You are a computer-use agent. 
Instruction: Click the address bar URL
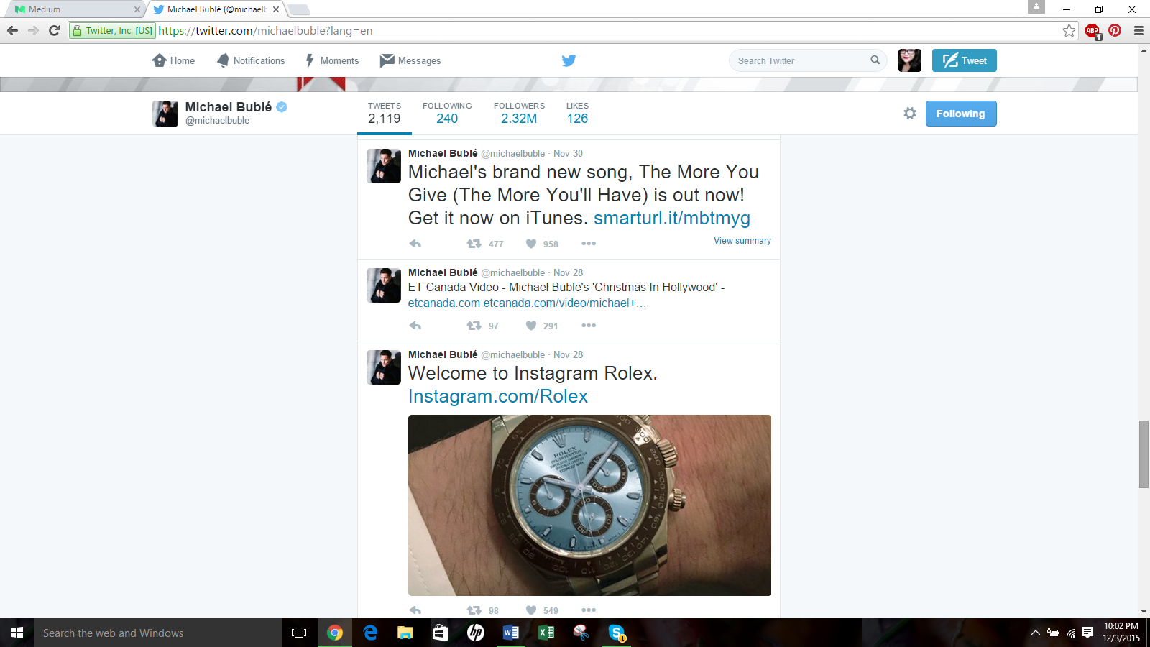[266, 31]
